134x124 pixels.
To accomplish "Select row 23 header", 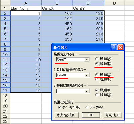I will 5,121.
